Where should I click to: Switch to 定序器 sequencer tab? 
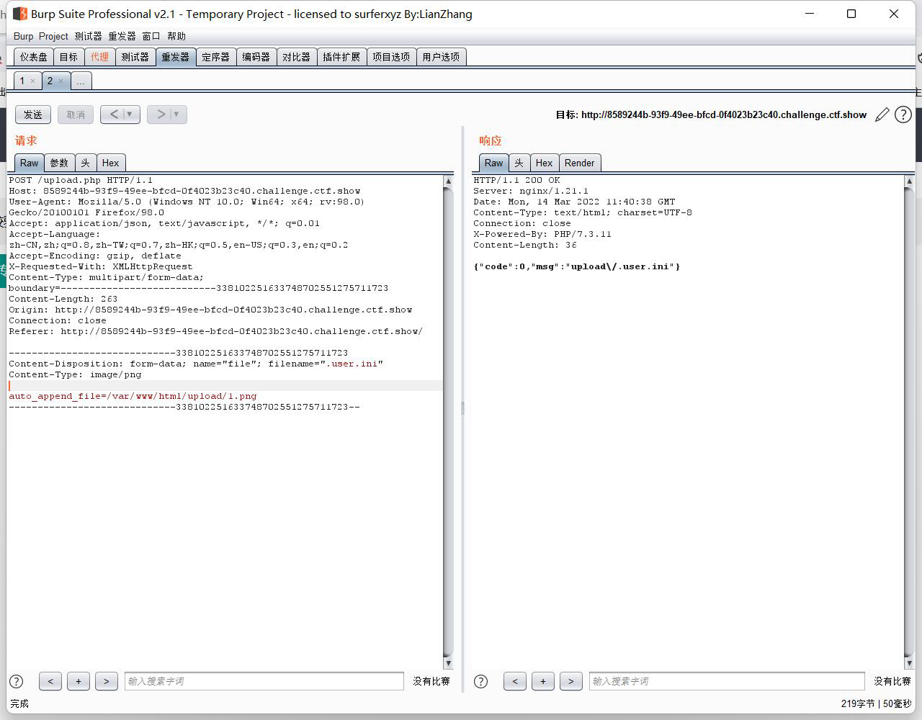pos(215,57)
